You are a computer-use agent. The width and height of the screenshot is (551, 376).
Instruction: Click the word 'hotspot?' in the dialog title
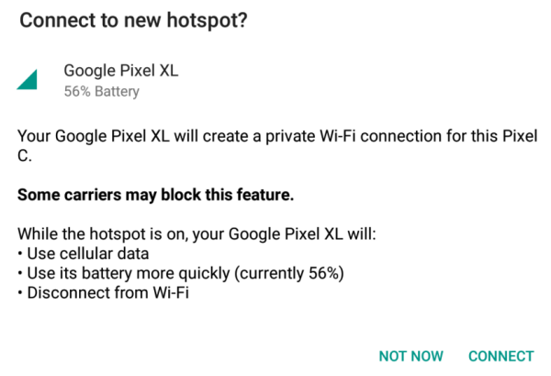tap(208, 20)
